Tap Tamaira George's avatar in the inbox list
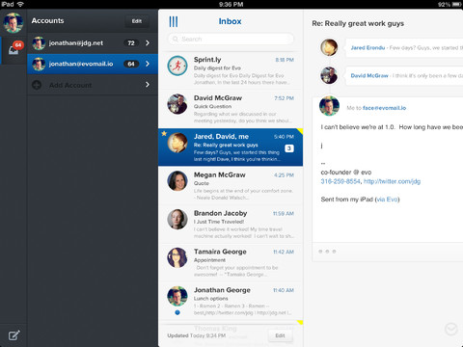The height and width of the screenshot is (347, 463). [177, 257]
